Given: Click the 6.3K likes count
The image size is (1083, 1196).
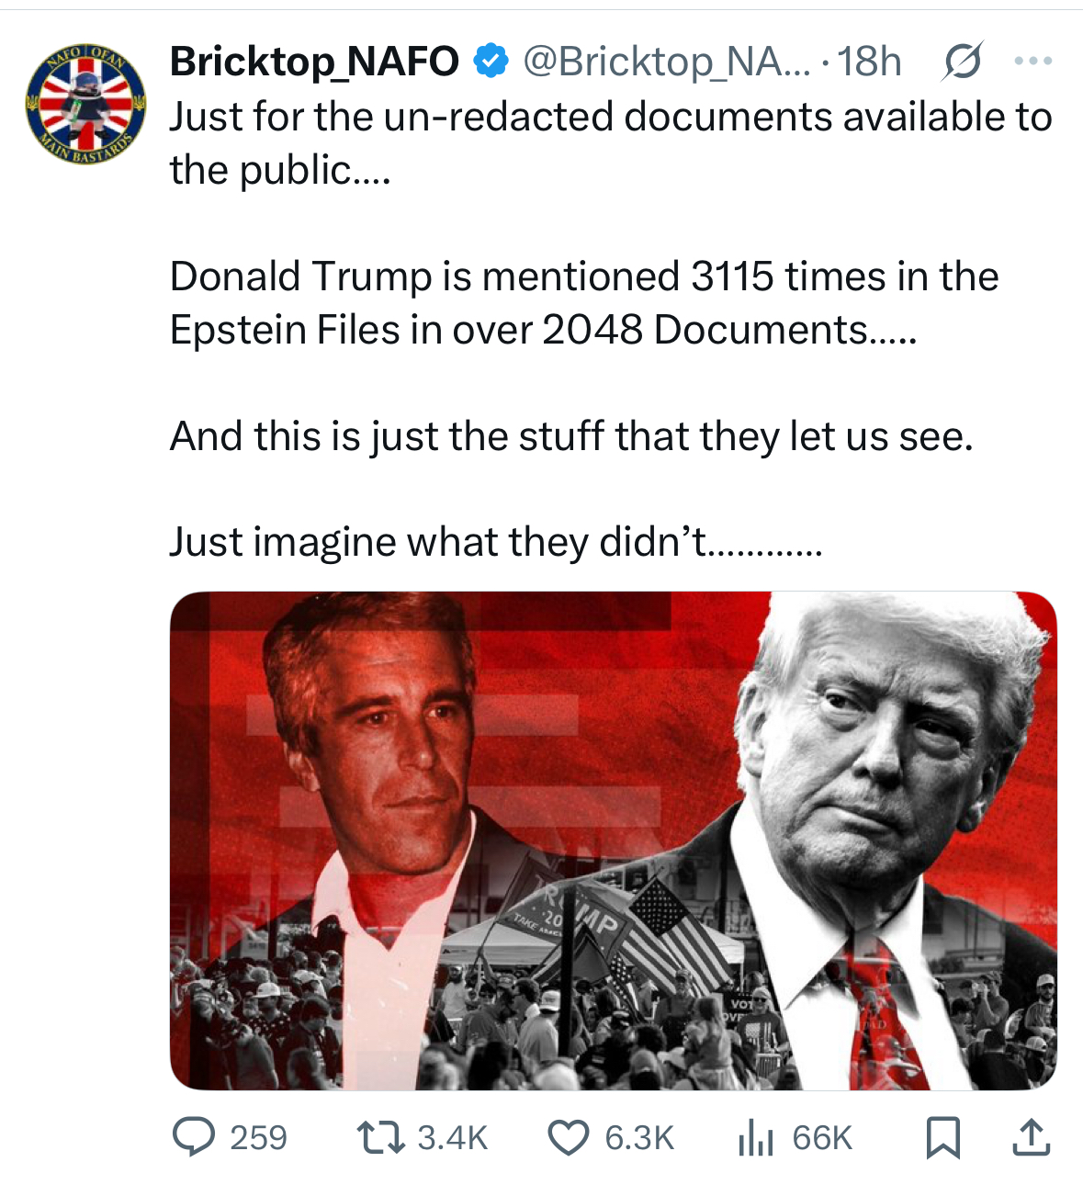Looking at the screenshot, I should [x=639, y=1138].
